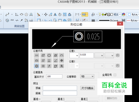Select the symmetry tolerance symbol
The height and width of the screenshot is (102, 139).
(x=43, y=66)
